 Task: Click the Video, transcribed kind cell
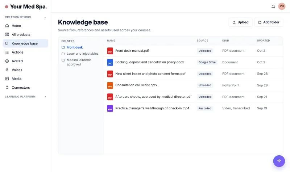point(236,108)
